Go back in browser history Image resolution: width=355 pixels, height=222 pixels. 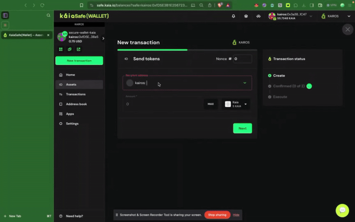click(x=26, y=5)
